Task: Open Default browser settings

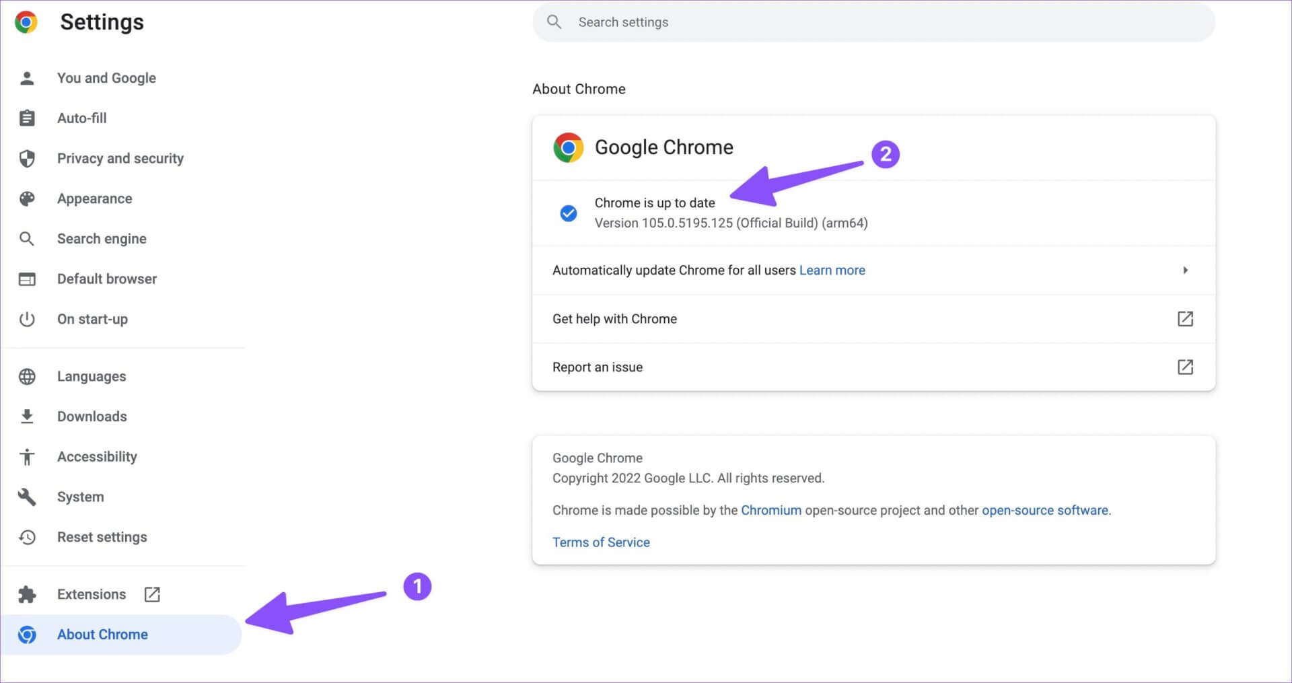Action: point(107,279)
